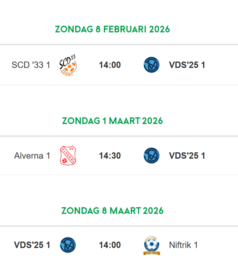Click the red Alverna club crest
The height and width of the screenshot is (263, 238).
68,156
